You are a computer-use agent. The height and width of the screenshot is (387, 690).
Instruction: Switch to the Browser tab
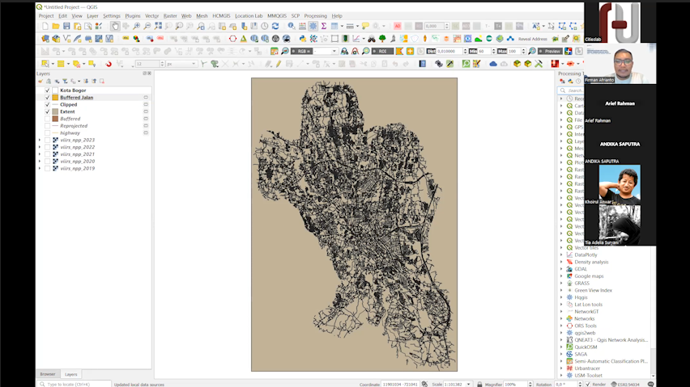[48, 374]
